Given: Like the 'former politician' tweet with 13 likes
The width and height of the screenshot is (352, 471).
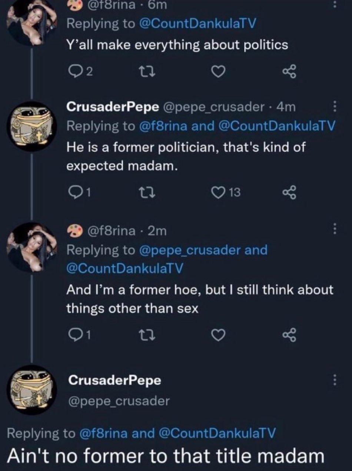Looking at the screenshot, I should (218, 192).
